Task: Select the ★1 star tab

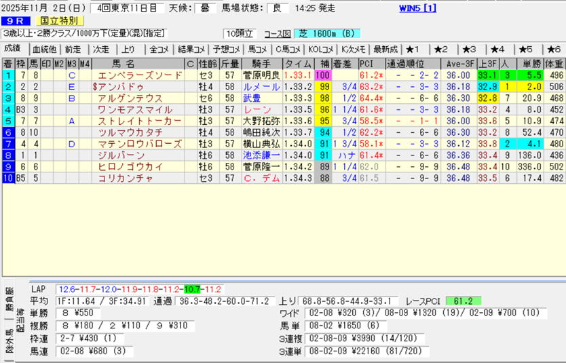Action: tap(413, 49)
